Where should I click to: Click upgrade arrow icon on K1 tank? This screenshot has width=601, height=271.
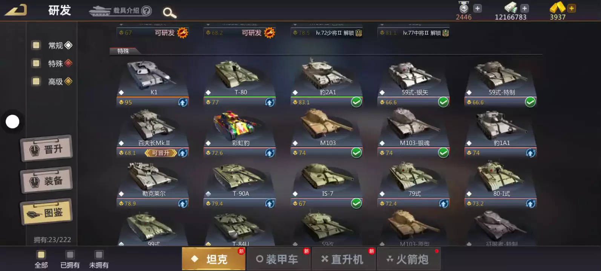183,102
